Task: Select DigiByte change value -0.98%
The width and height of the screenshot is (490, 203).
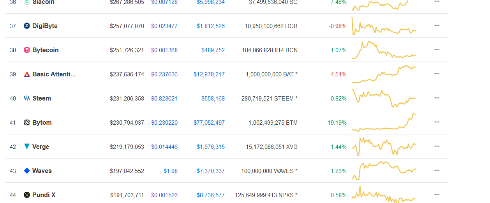Action: (337, 26)
